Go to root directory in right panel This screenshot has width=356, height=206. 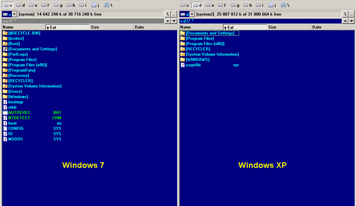pyautogui.click(x=345, y=14)
